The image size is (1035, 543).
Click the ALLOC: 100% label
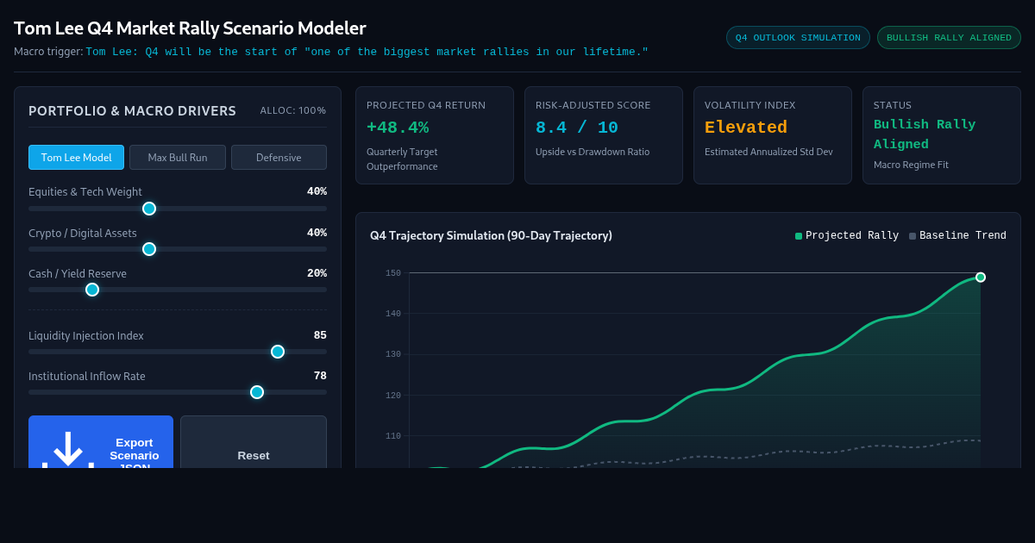coord(293,110)
